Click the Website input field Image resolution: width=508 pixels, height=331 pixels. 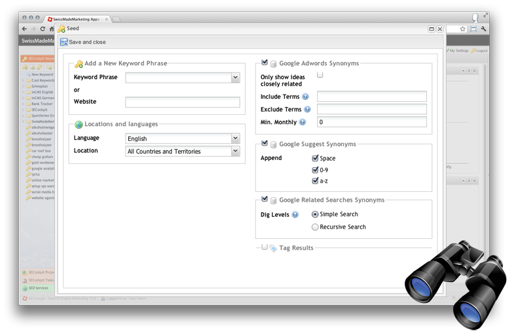click(x=182, y=102)
